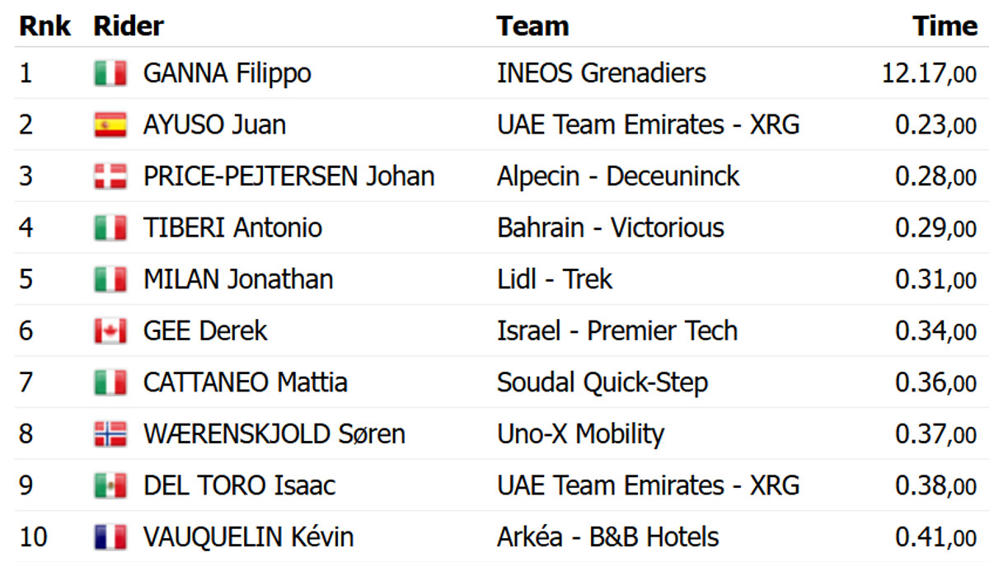Sort by the Time column header
The image size is (989, 562).
pos(944,26)
